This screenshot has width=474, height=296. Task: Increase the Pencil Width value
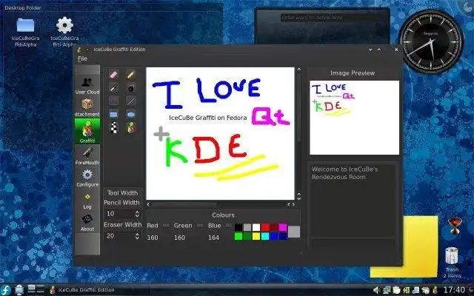point(137,212)
